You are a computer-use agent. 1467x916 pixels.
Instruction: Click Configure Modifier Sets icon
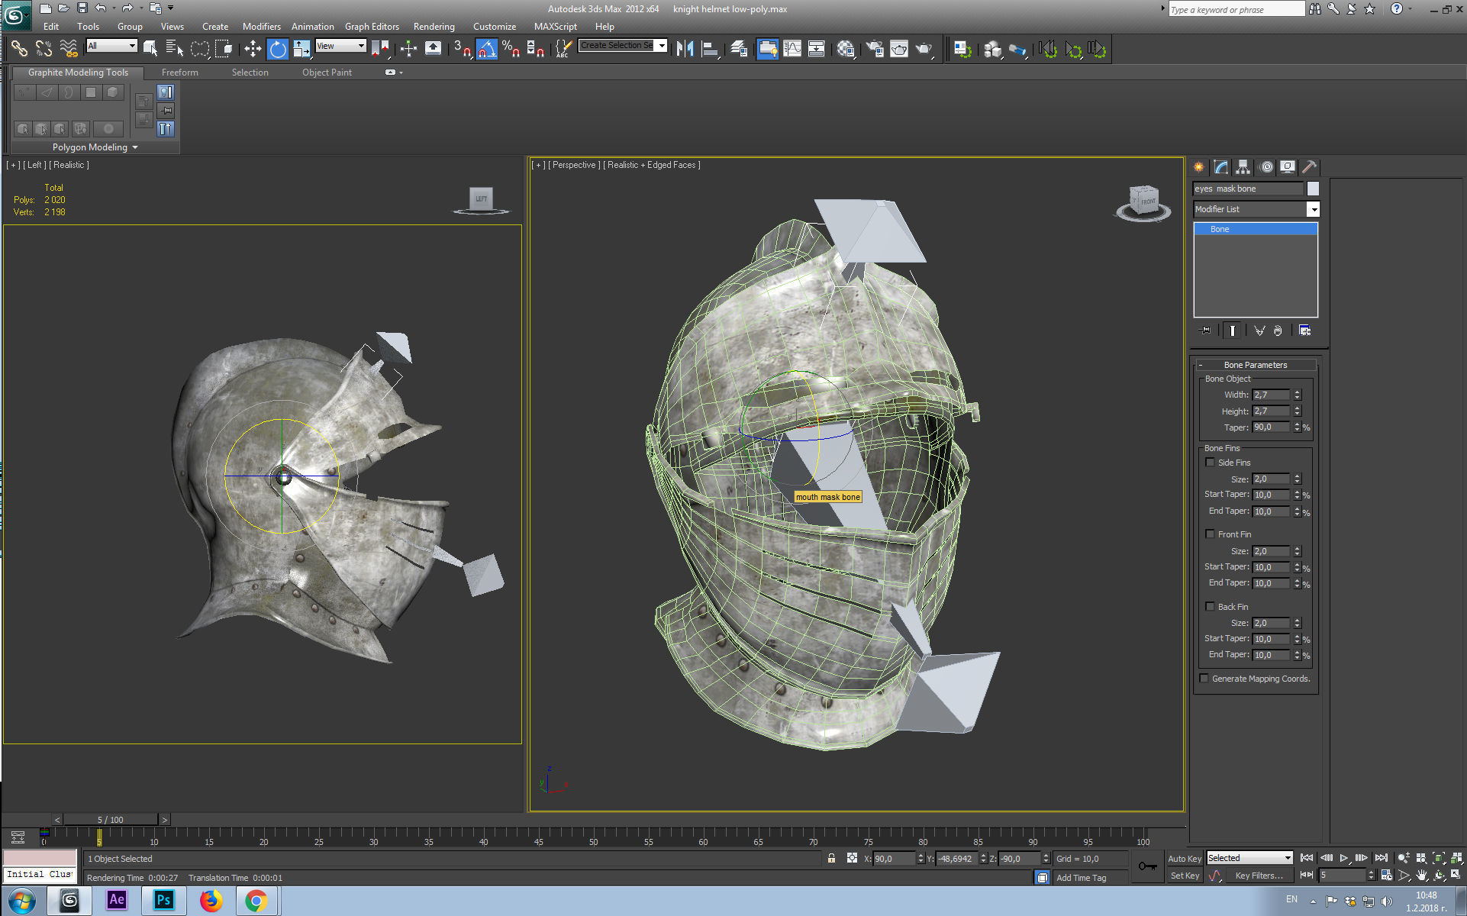point(1304,331)
